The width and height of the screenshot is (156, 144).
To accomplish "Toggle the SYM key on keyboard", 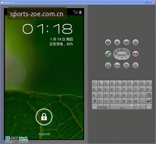I will click(x=101, y=107).
